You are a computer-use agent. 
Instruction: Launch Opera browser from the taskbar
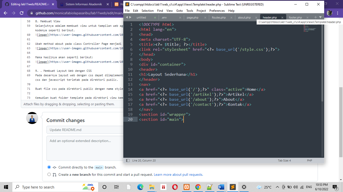tap(175, 187)
